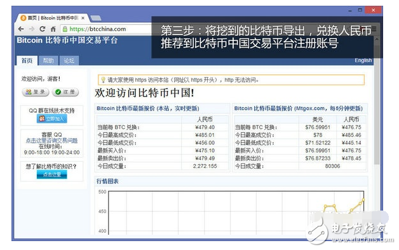Click the $76.87233 Mtgox sell price

(x=318, y=158)
